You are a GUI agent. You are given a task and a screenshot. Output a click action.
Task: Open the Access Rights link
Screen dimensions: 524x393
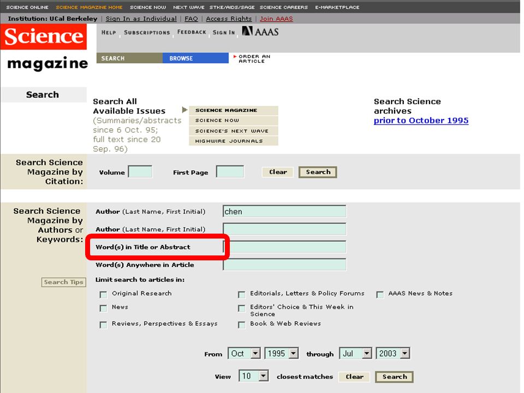click(229, 19)
